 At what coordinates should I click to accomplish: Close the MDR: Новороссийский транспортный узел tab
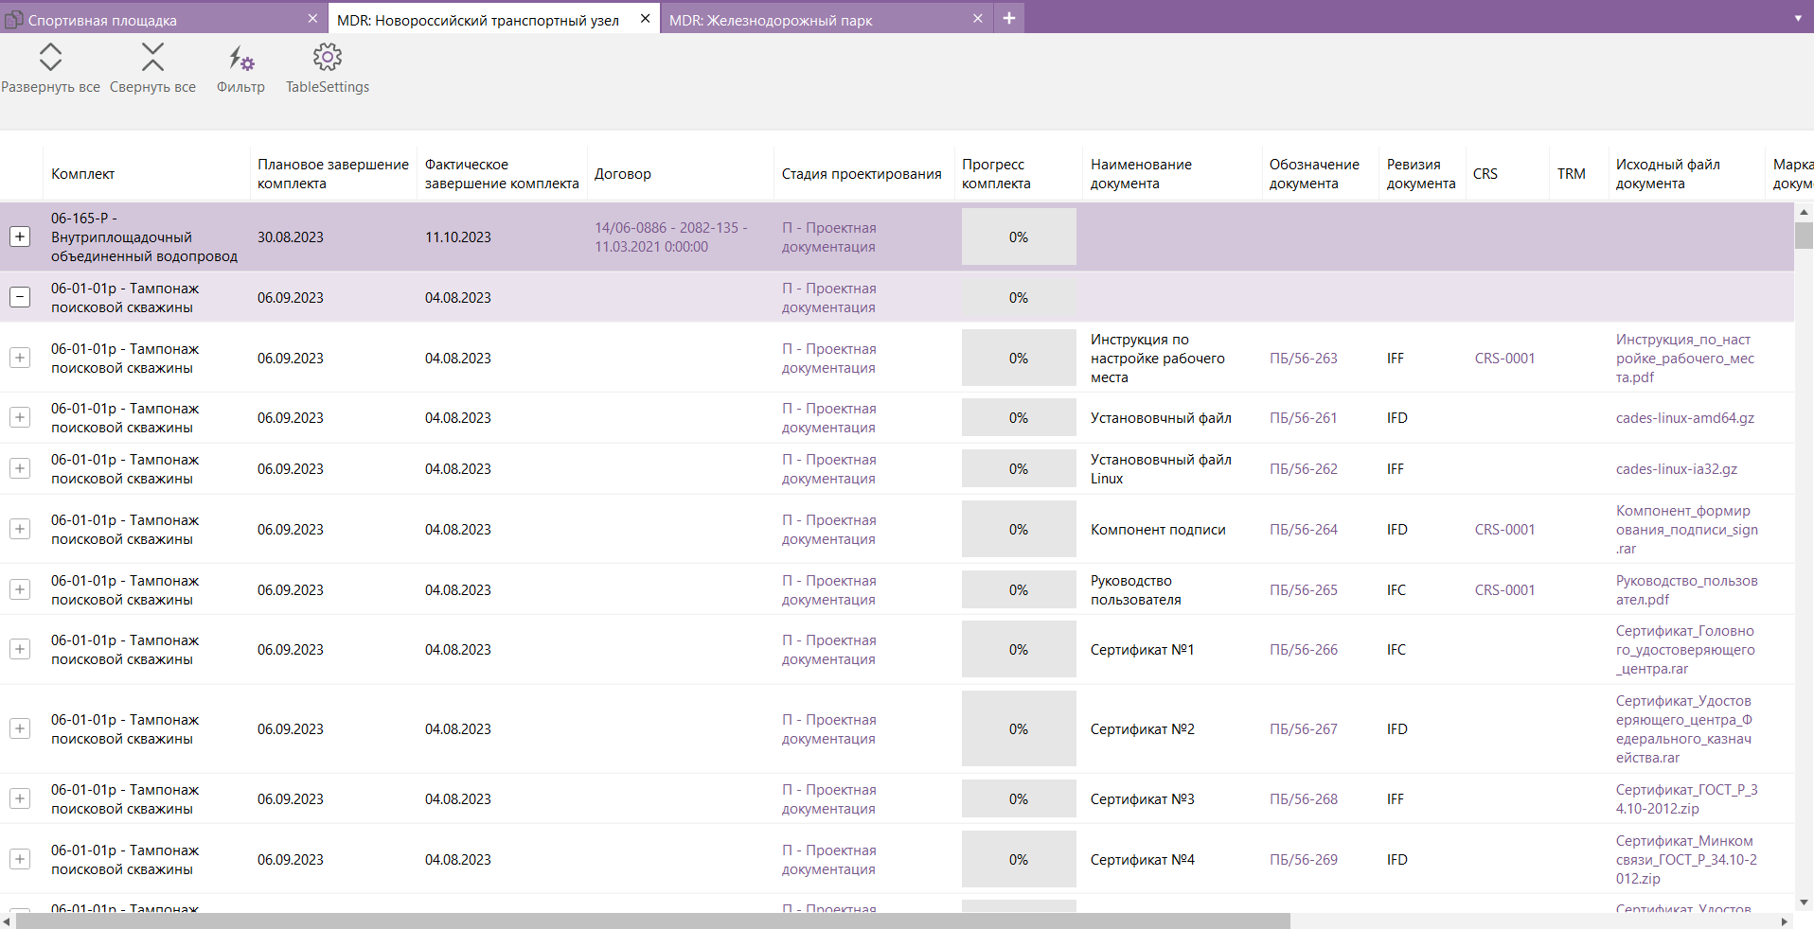(x=645, y=19)
